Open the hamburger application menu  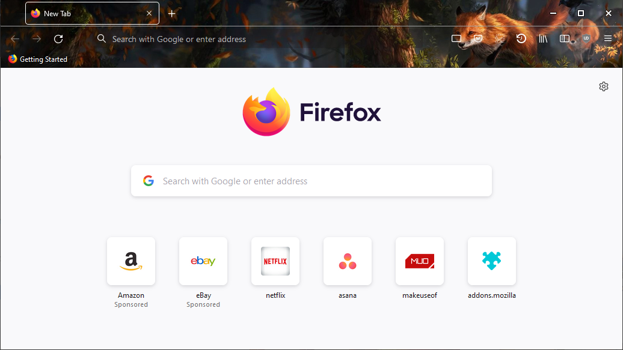click(x=608, y=39)
